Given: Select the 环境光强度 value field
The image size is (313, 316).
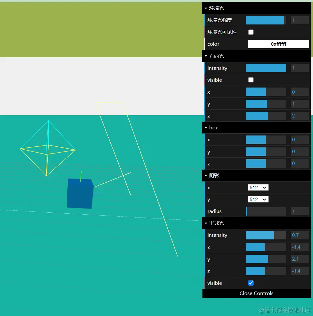Looking at the screenshot, I should coord(300,20).
